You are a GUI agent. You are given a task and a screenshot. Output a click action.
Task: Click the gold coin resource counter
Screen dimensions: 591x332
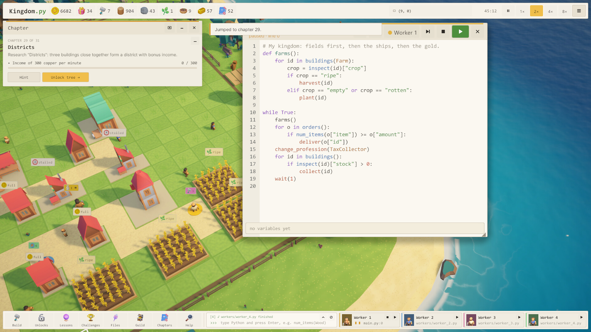coord(61,11)
